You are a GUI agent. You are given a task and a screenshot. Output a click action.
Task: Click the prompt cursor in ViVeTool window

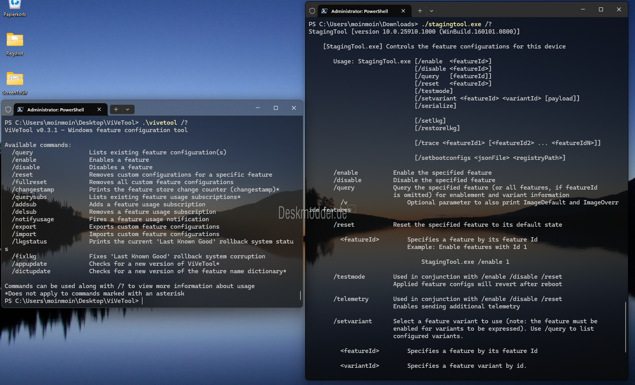tap(142, 301)
